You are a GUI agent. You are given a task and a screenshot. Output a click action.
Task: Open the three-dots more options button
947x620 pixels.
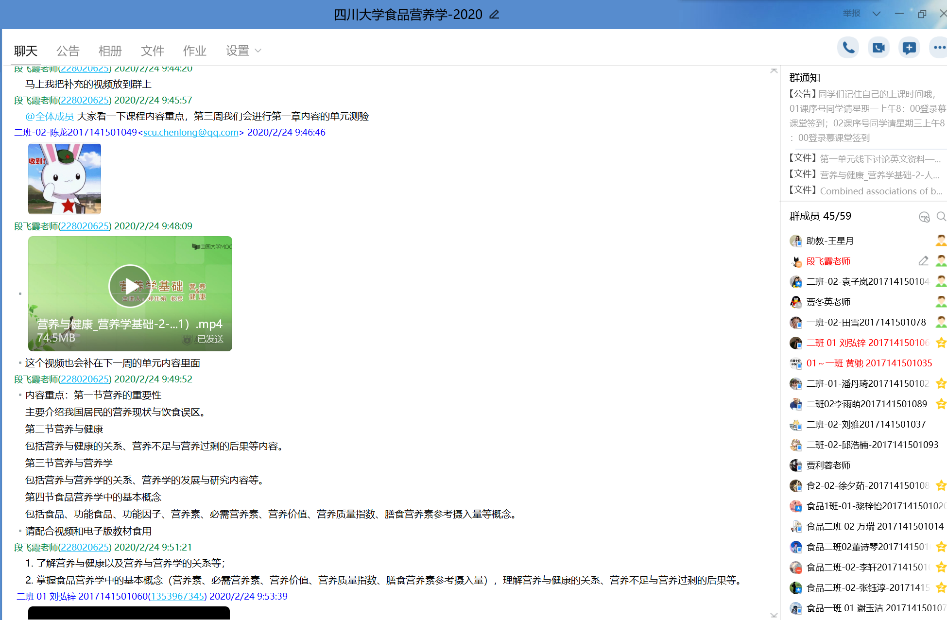939,48
